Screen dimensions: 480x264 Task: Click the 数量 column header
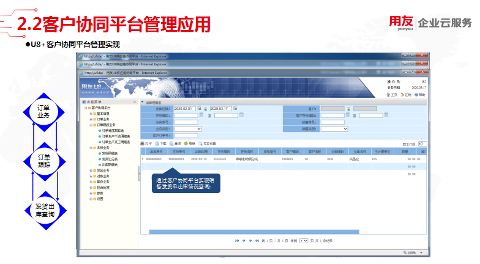click(x=405, y=152)
